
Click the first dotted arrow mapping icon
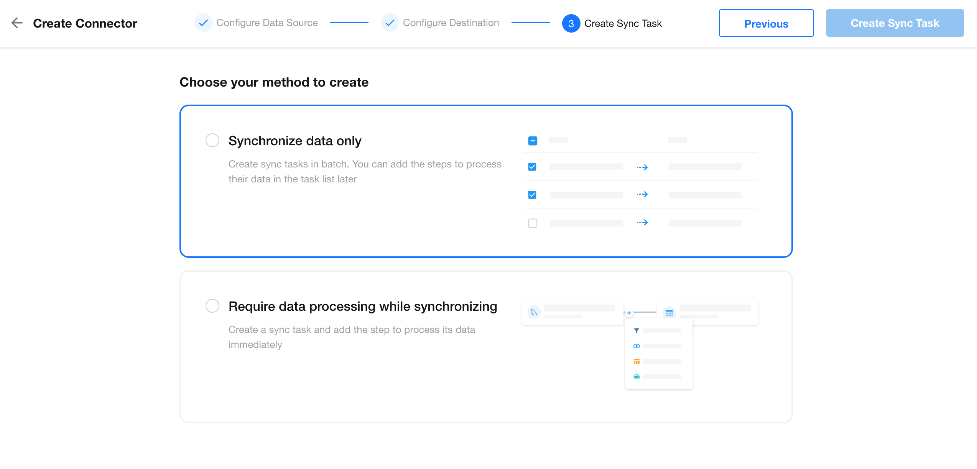coord(642,167)
